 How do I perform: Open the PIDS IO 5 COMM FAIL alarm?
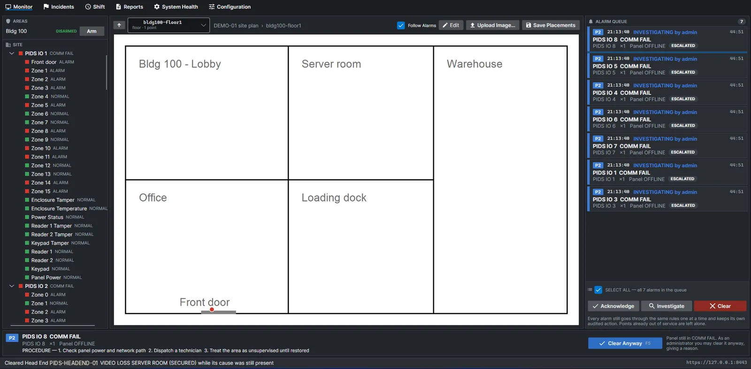tap(667, 66)
